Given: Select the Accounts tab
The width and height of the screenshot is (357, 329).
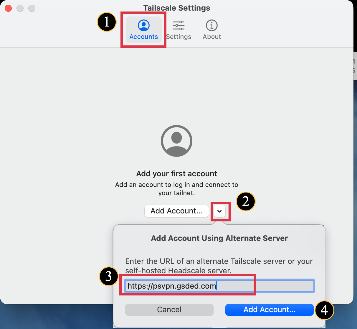Looking at the screenshot, I should click(x=143, y=29).
